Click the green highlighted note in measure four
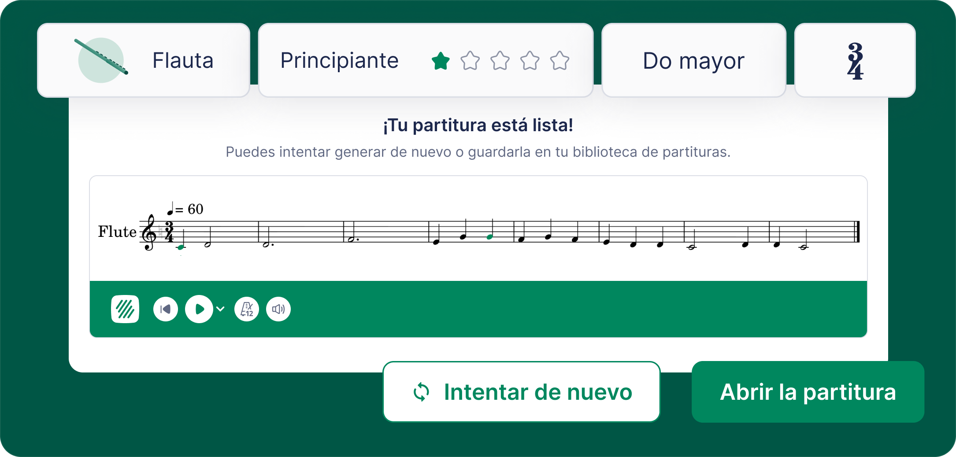The image size is (956, 457). (x=489, y=237)
